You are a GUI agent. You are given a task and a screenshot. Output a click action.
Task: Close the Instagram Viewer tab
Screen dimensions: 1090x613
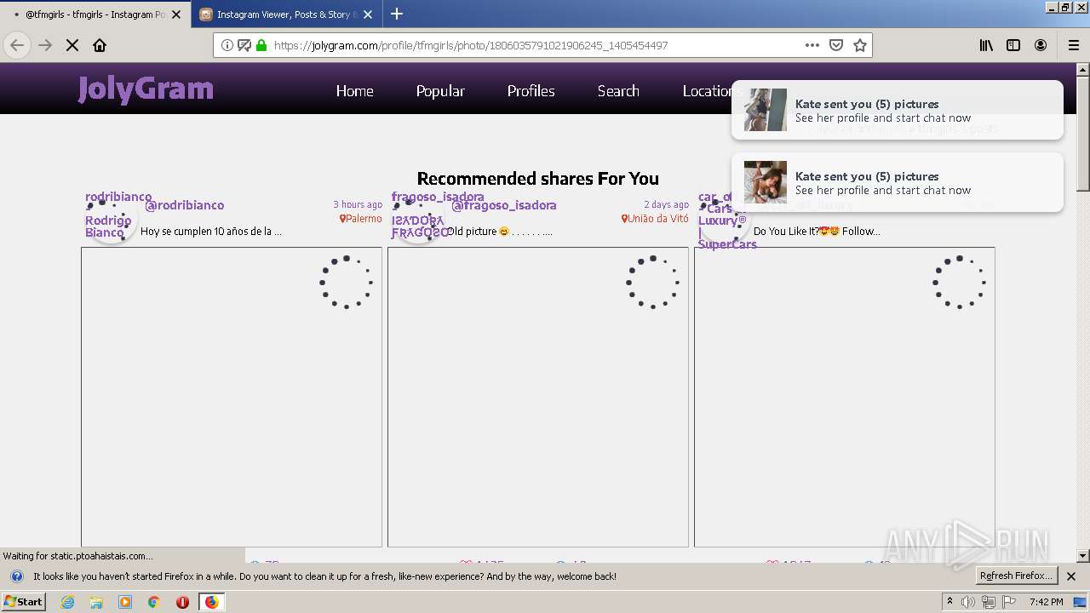[x=368, y=14]
